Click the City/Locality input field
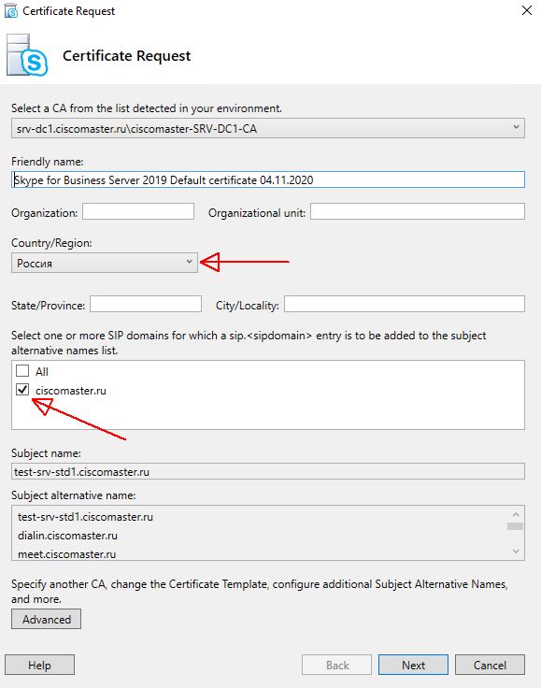 405,304
